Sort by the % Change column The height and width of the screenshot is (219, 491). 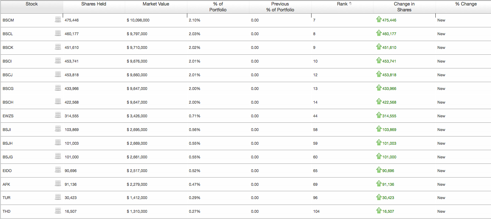(466, 4)
